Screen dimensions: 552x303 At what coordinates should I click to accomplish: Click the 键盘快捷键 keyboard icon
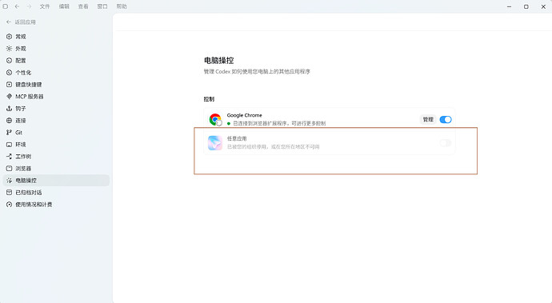click(x=9, y=84)
